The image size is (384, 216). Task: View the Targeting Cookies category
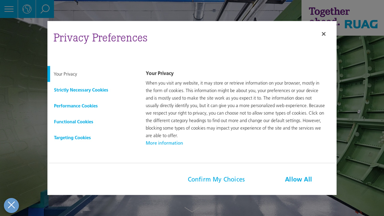[72, 138]
